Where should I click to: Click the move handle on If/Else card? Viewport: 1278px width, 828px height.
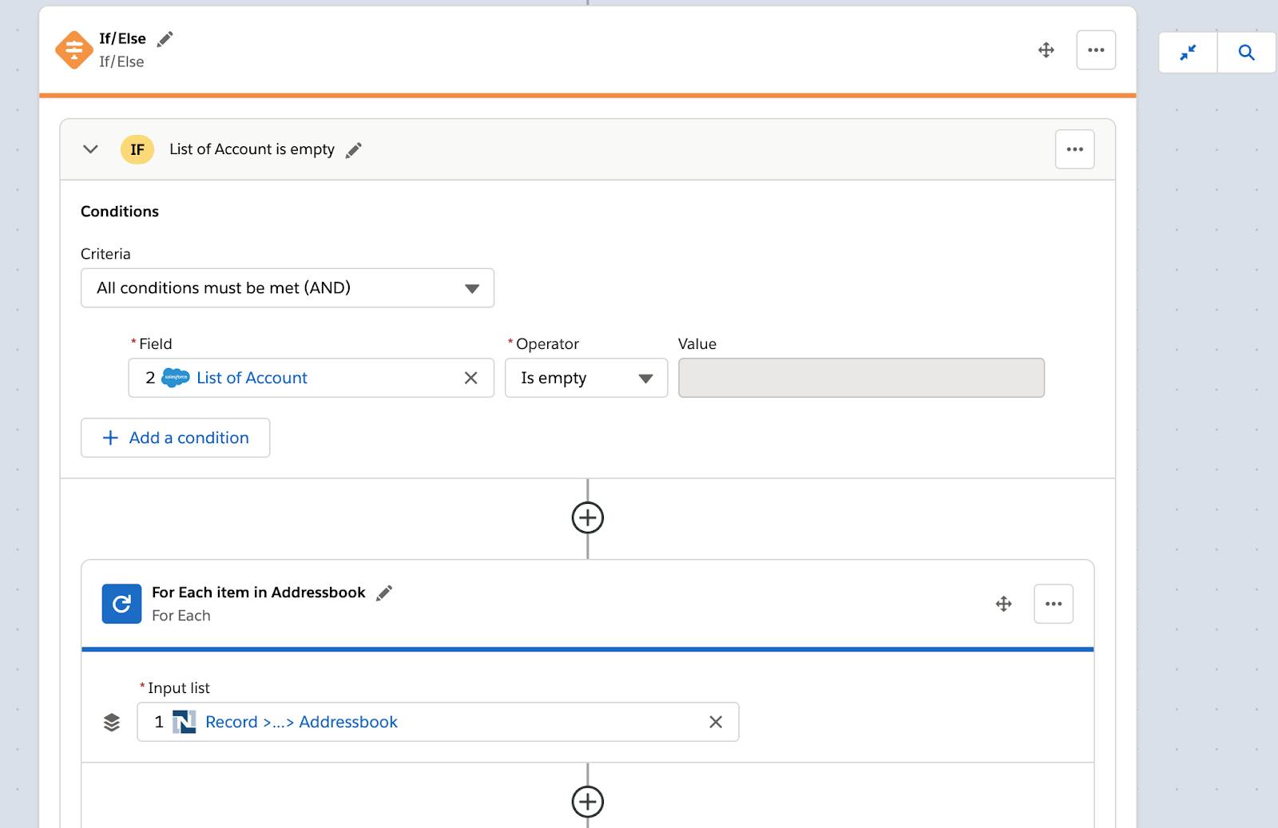click(x=1046, y=50)
